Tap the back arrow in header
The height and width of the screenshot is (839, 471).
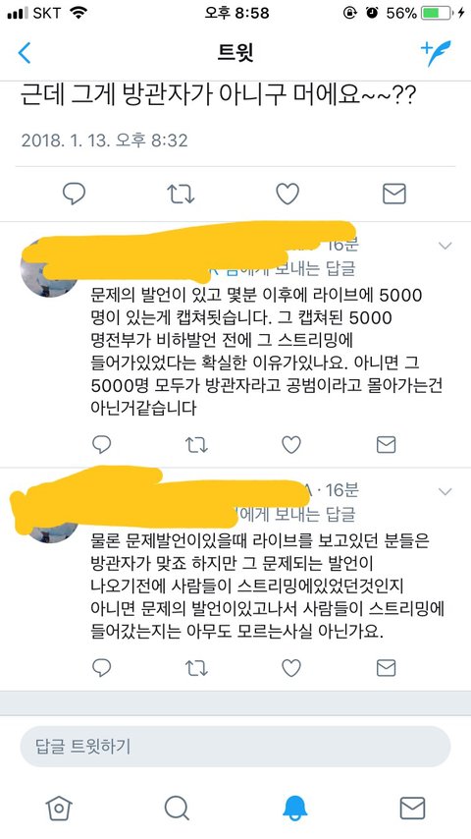25,53
